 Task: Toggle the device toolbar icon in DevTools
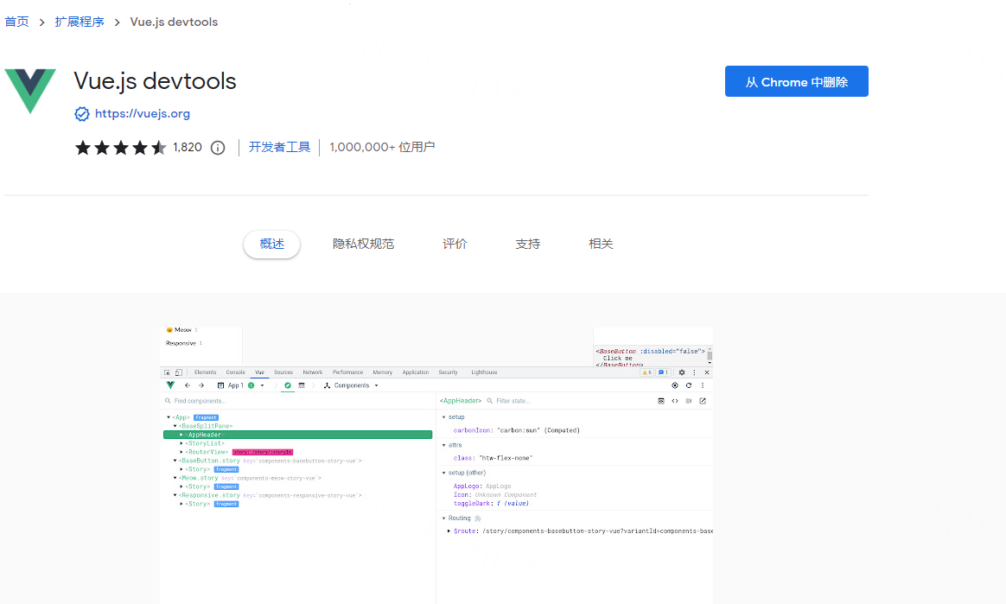[179, 372]
